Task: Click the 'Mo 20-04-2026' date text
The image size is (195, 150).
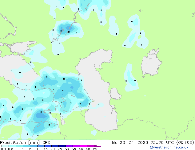Action: click(x=130, y=143)
